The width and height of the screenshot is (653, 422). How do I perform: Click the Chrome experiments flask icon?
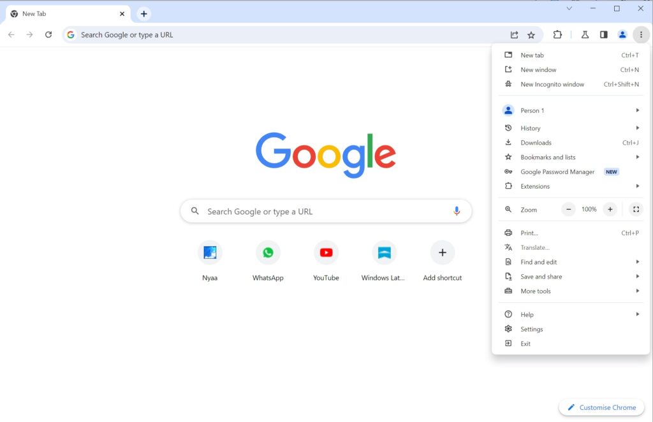pyautogui.click(x=585, y=34)
